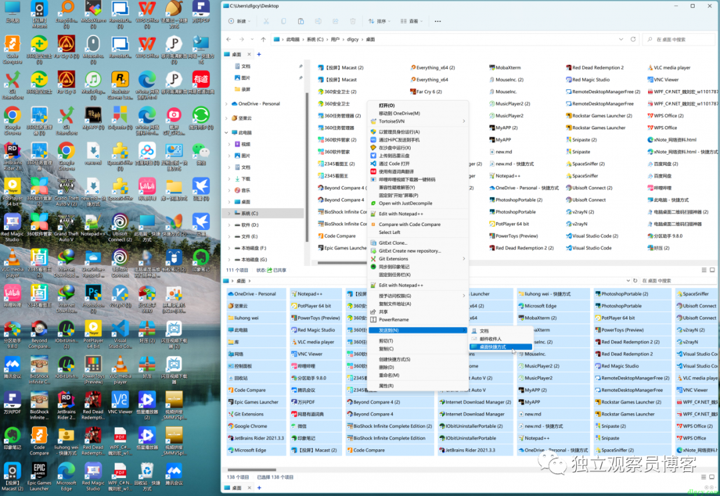Expand the 系统 (C:) drive node
This screenshot has width=720, height=496.
click(229, 213)
